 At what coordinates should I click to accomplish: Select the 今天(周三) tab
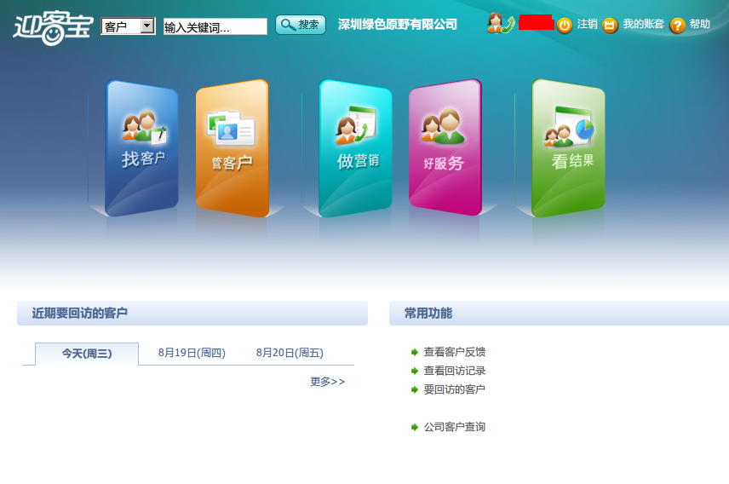point(87,354)
